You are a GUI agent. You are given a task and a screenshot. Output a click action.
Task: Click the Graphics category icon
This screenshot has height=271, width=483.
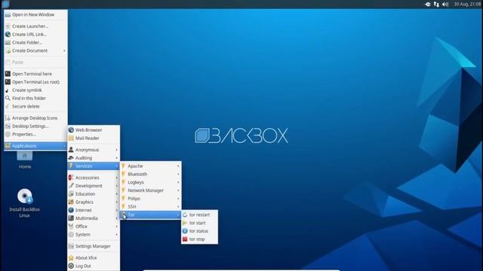[x=71, y=202]
